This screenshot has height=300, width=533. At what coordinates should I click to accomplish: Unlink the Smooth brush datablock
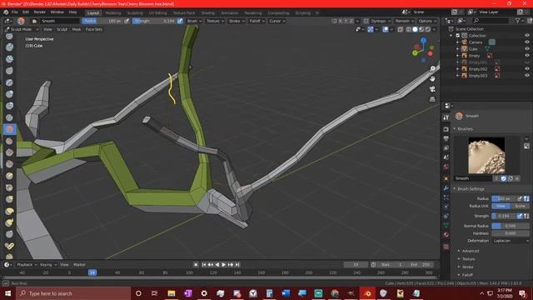(517, 178)
